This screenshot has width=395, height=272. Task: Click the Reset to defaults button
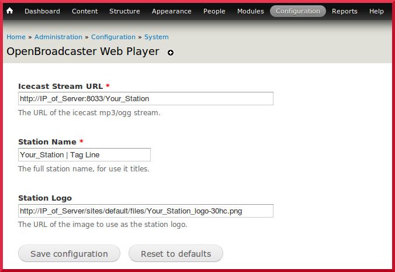click(176, 253)
